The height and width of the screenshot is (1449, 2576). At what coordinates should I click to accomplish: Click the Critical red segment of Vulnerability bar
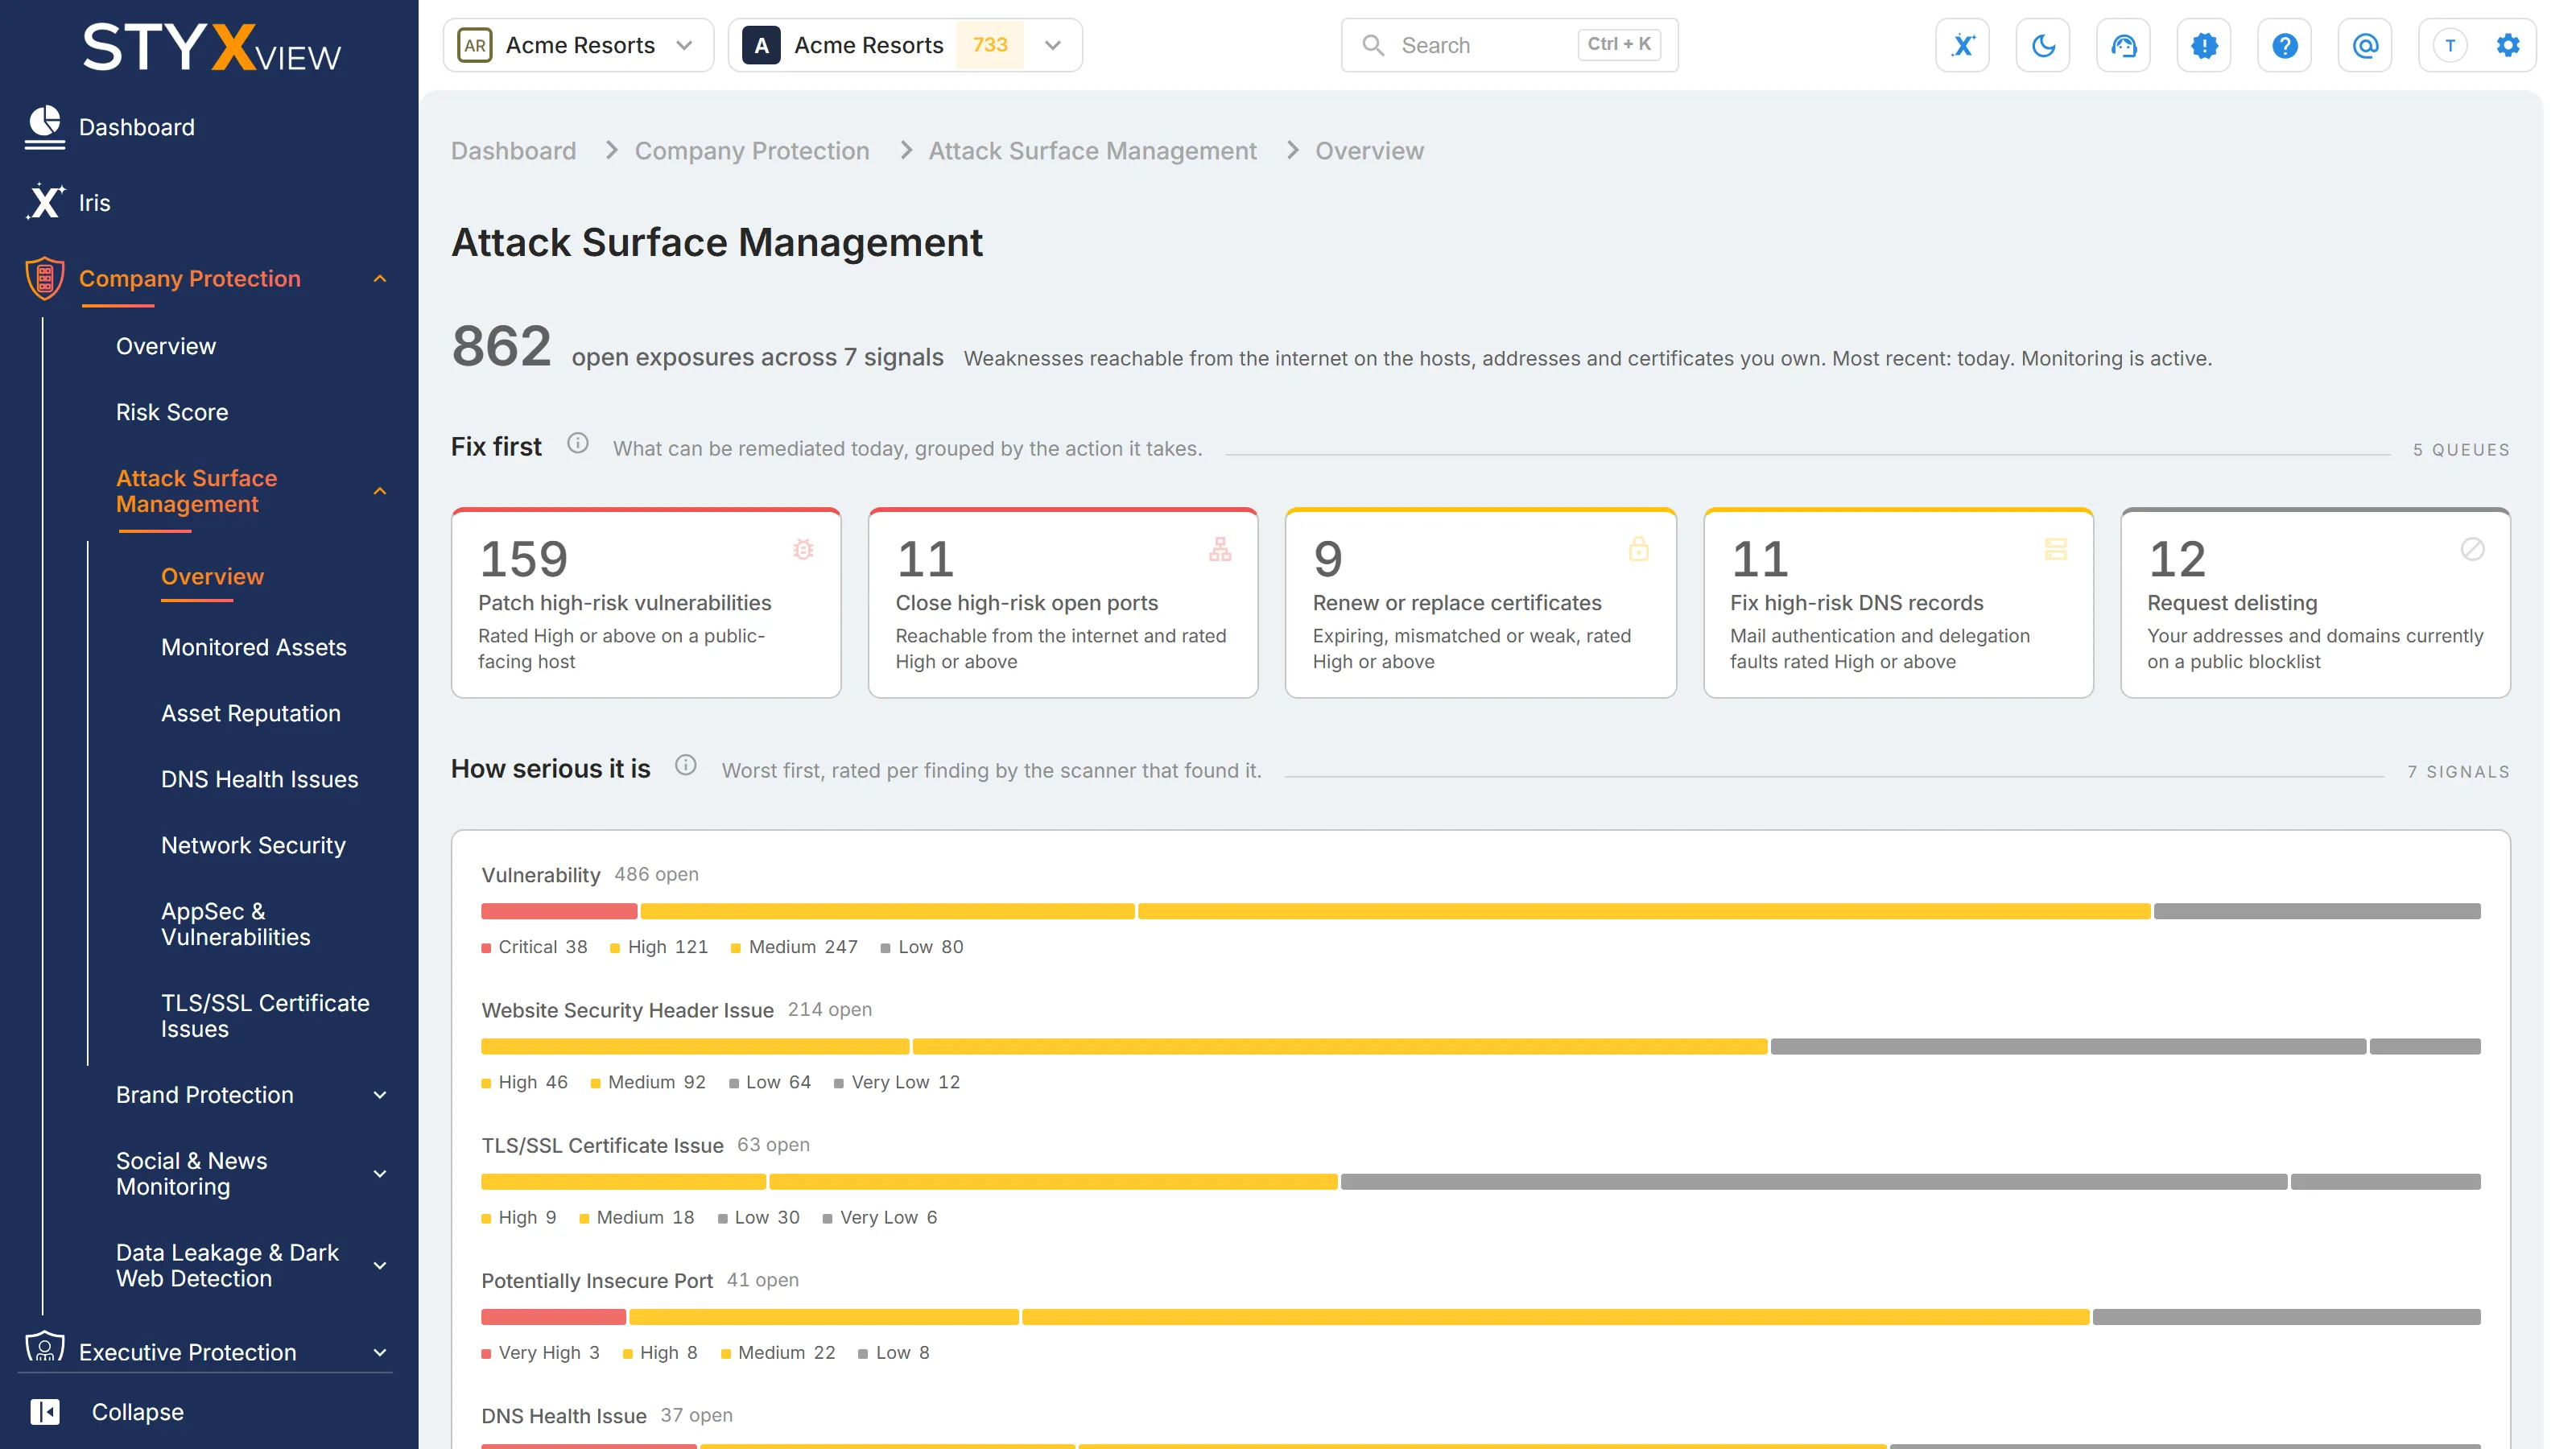559,911
